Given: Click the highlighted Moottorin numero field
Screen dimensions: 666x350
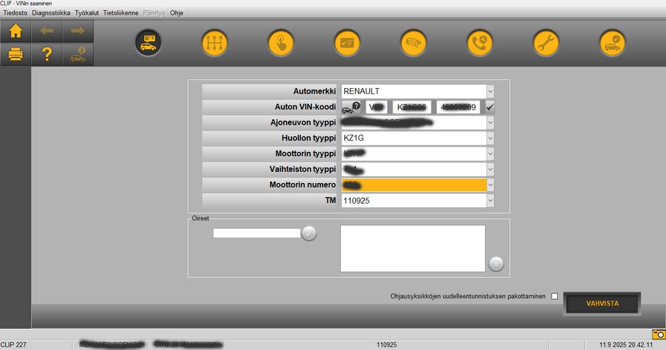Looking at the screenshot, I should point(414,185).
